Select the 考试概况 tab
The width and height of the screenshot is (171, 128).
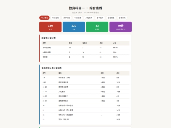(x=44, y=18)
